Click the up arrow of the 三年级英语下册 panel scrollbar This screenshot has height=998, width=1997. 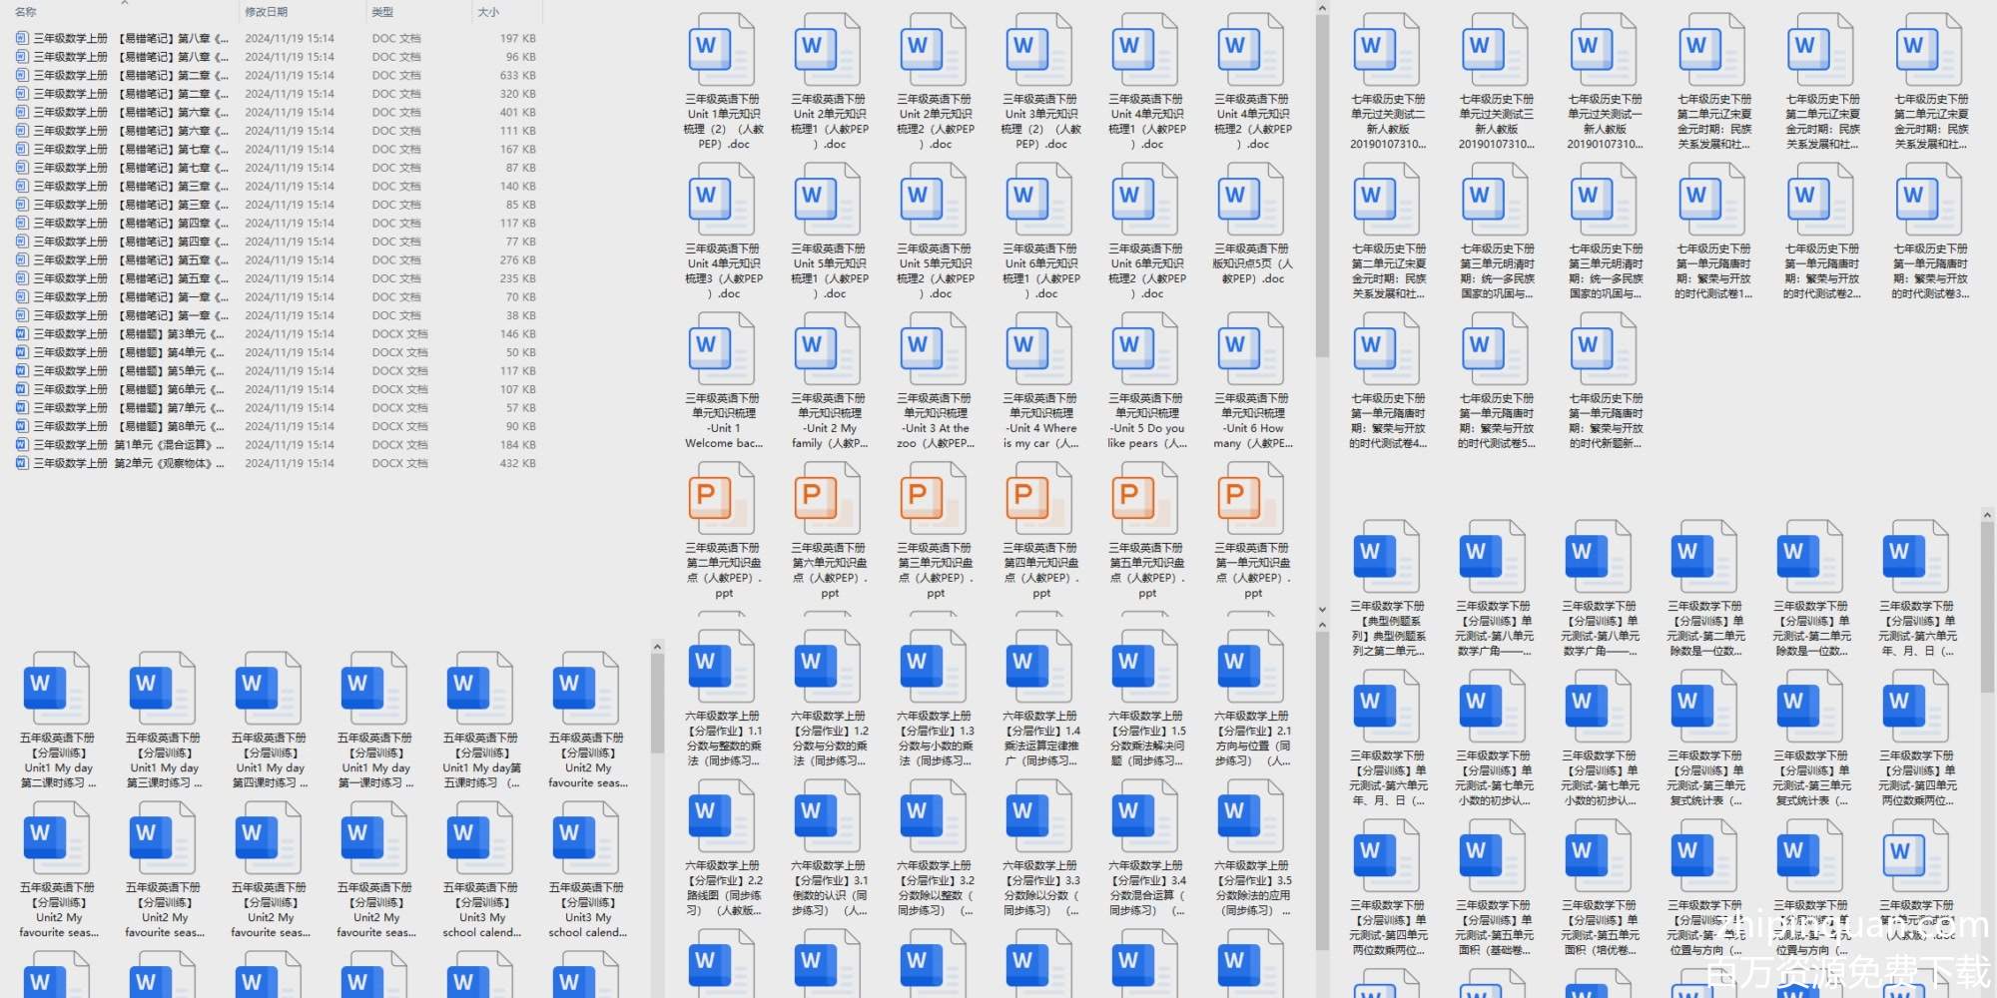[x=1322, y=9]
